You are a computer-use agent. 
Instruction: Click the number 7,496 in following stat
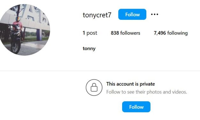(160, 33)
